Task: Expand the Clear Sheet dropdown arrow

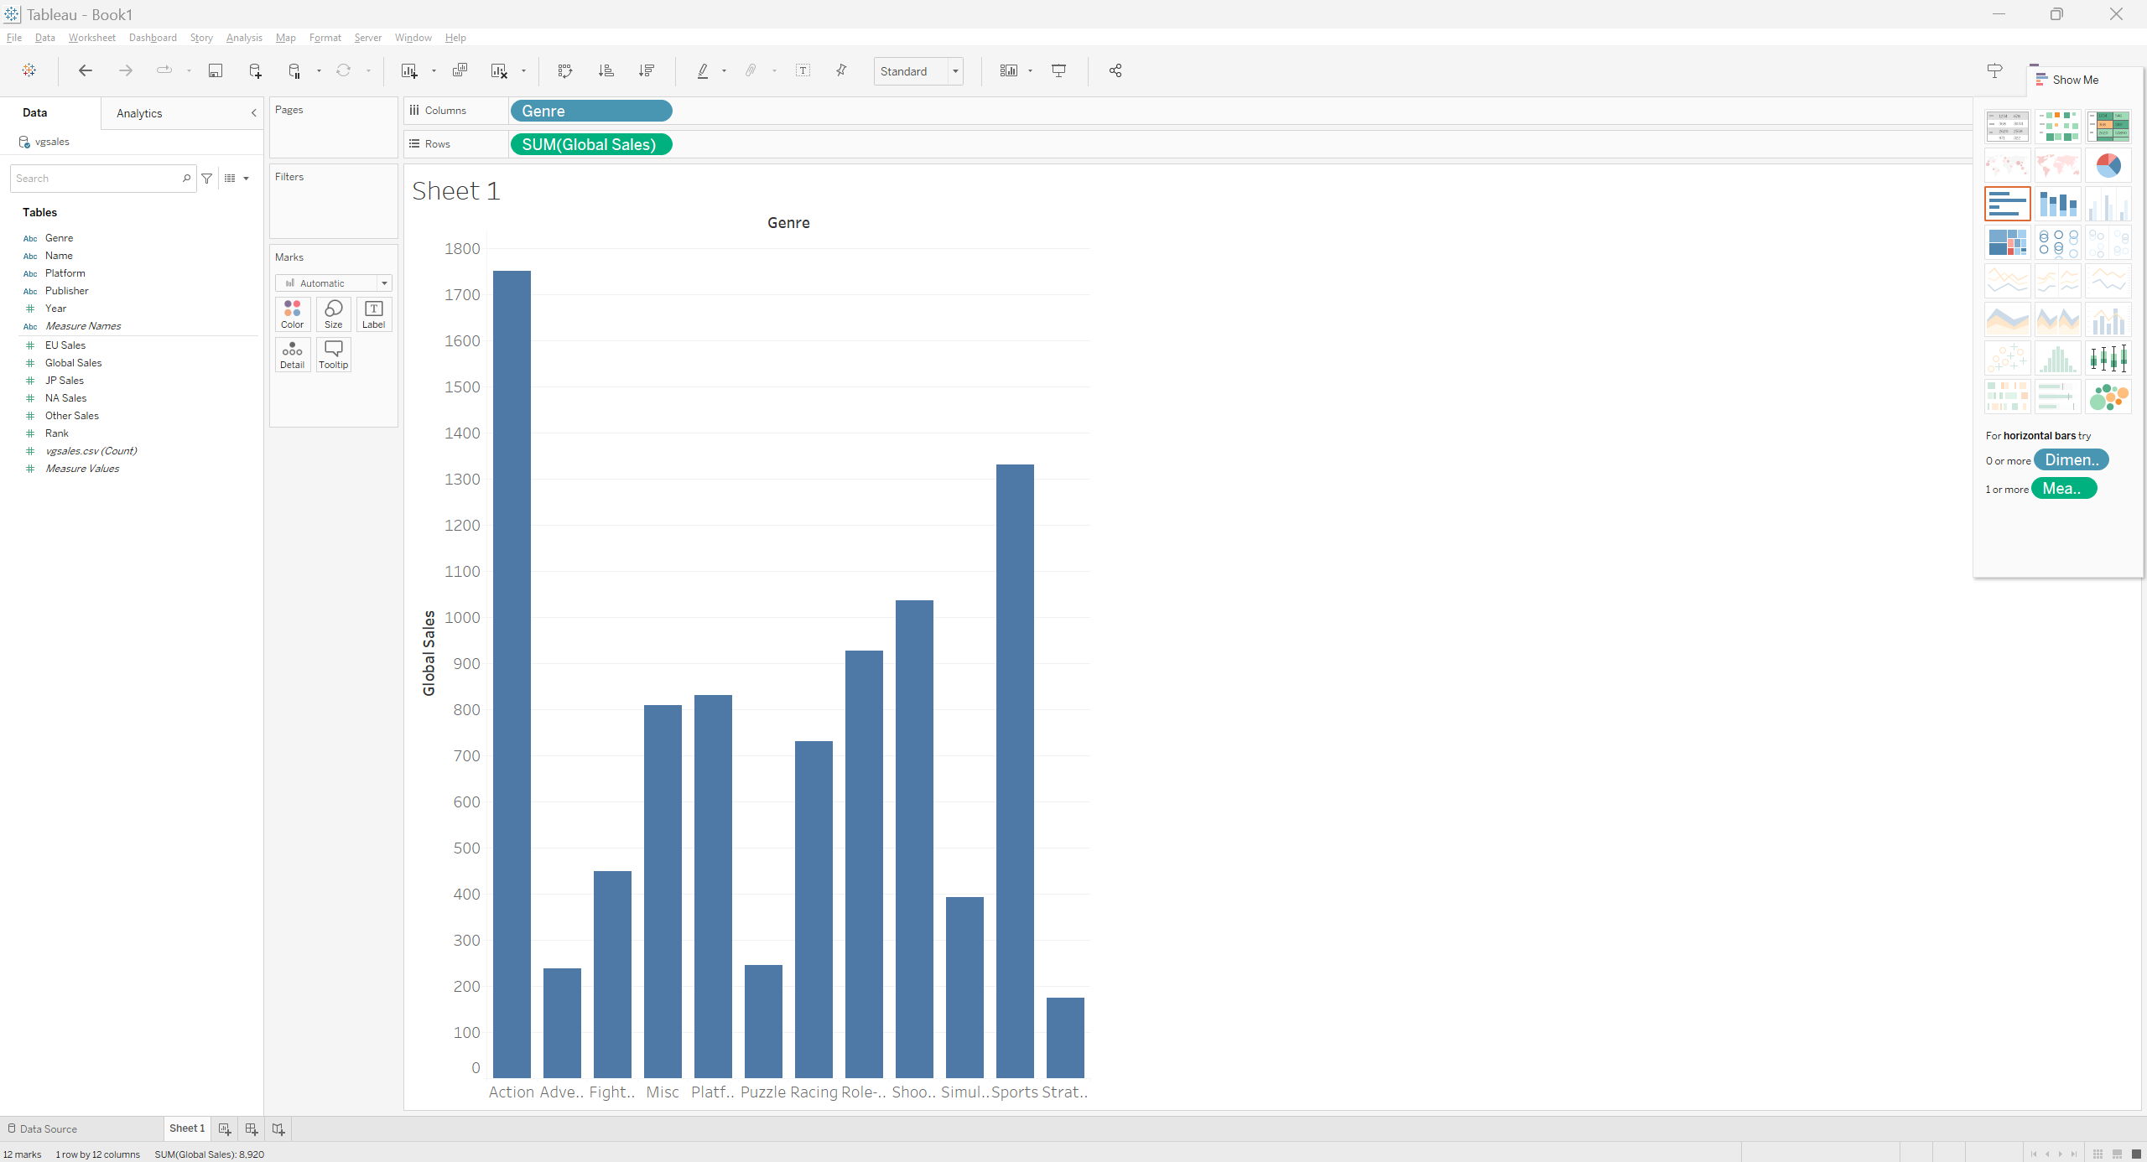Action: [x=523, y=71]
